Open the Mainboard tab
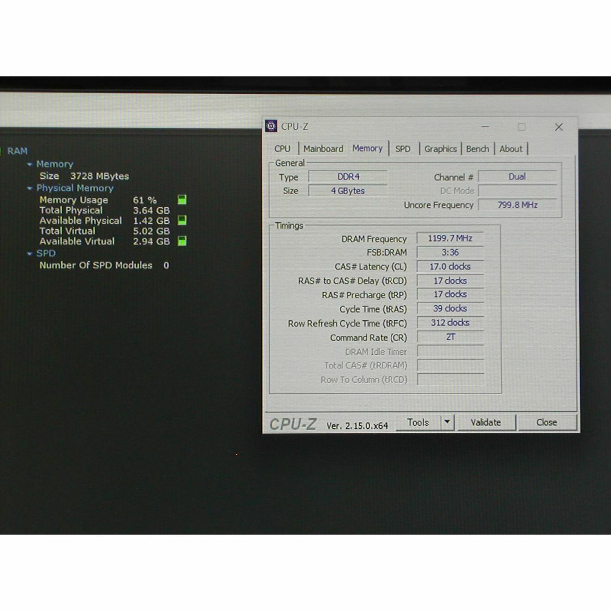The height and width of the screenshot is (611, 611). click(x=324, y=149)
